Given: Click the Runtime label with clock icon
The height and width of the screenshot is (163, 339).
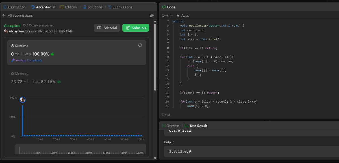Looking at the screenshot, I should (x=19, y=46).
